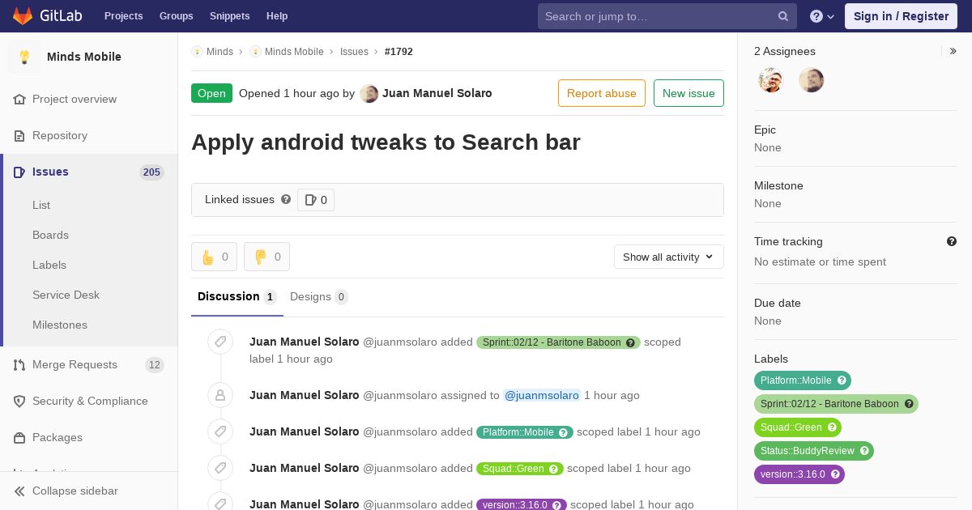Image resolution: width=972 pixels, height=510 pixels.
Task: Open Help in top navigation
Action: point(277,16)
